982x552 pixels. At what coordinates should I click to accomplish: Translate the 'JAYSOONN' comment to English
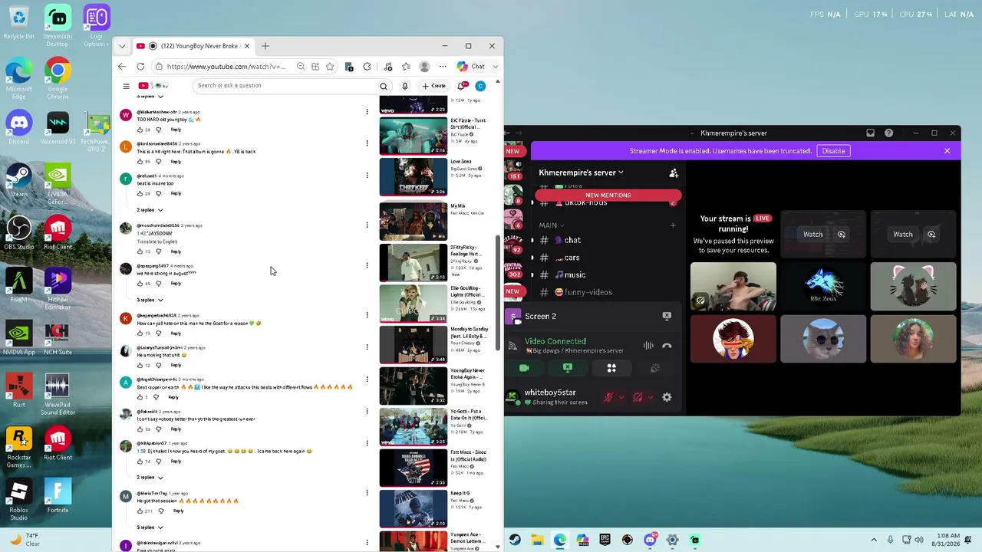[x=157, y=242]
